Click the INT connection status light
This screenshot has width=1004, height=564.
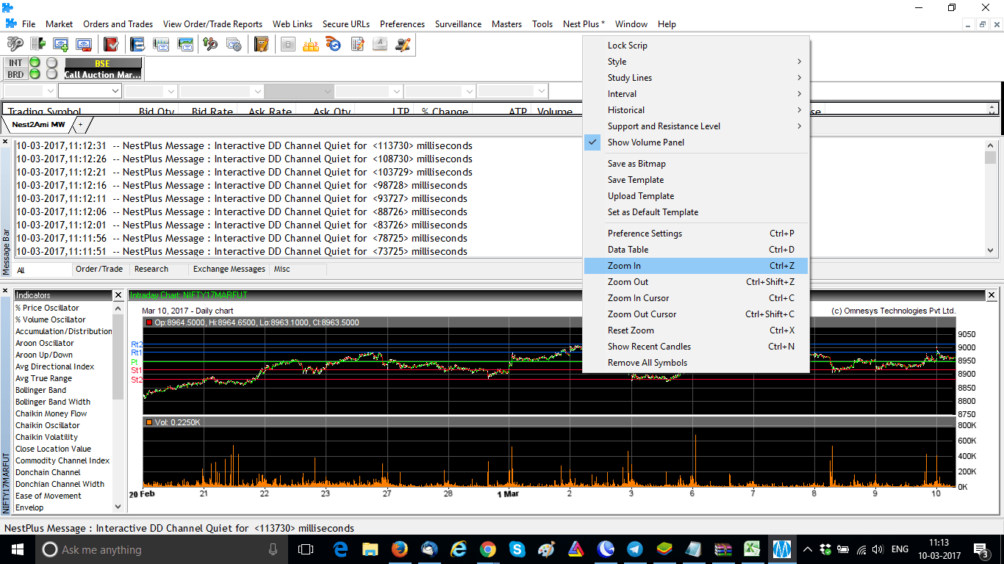[34, 63]
